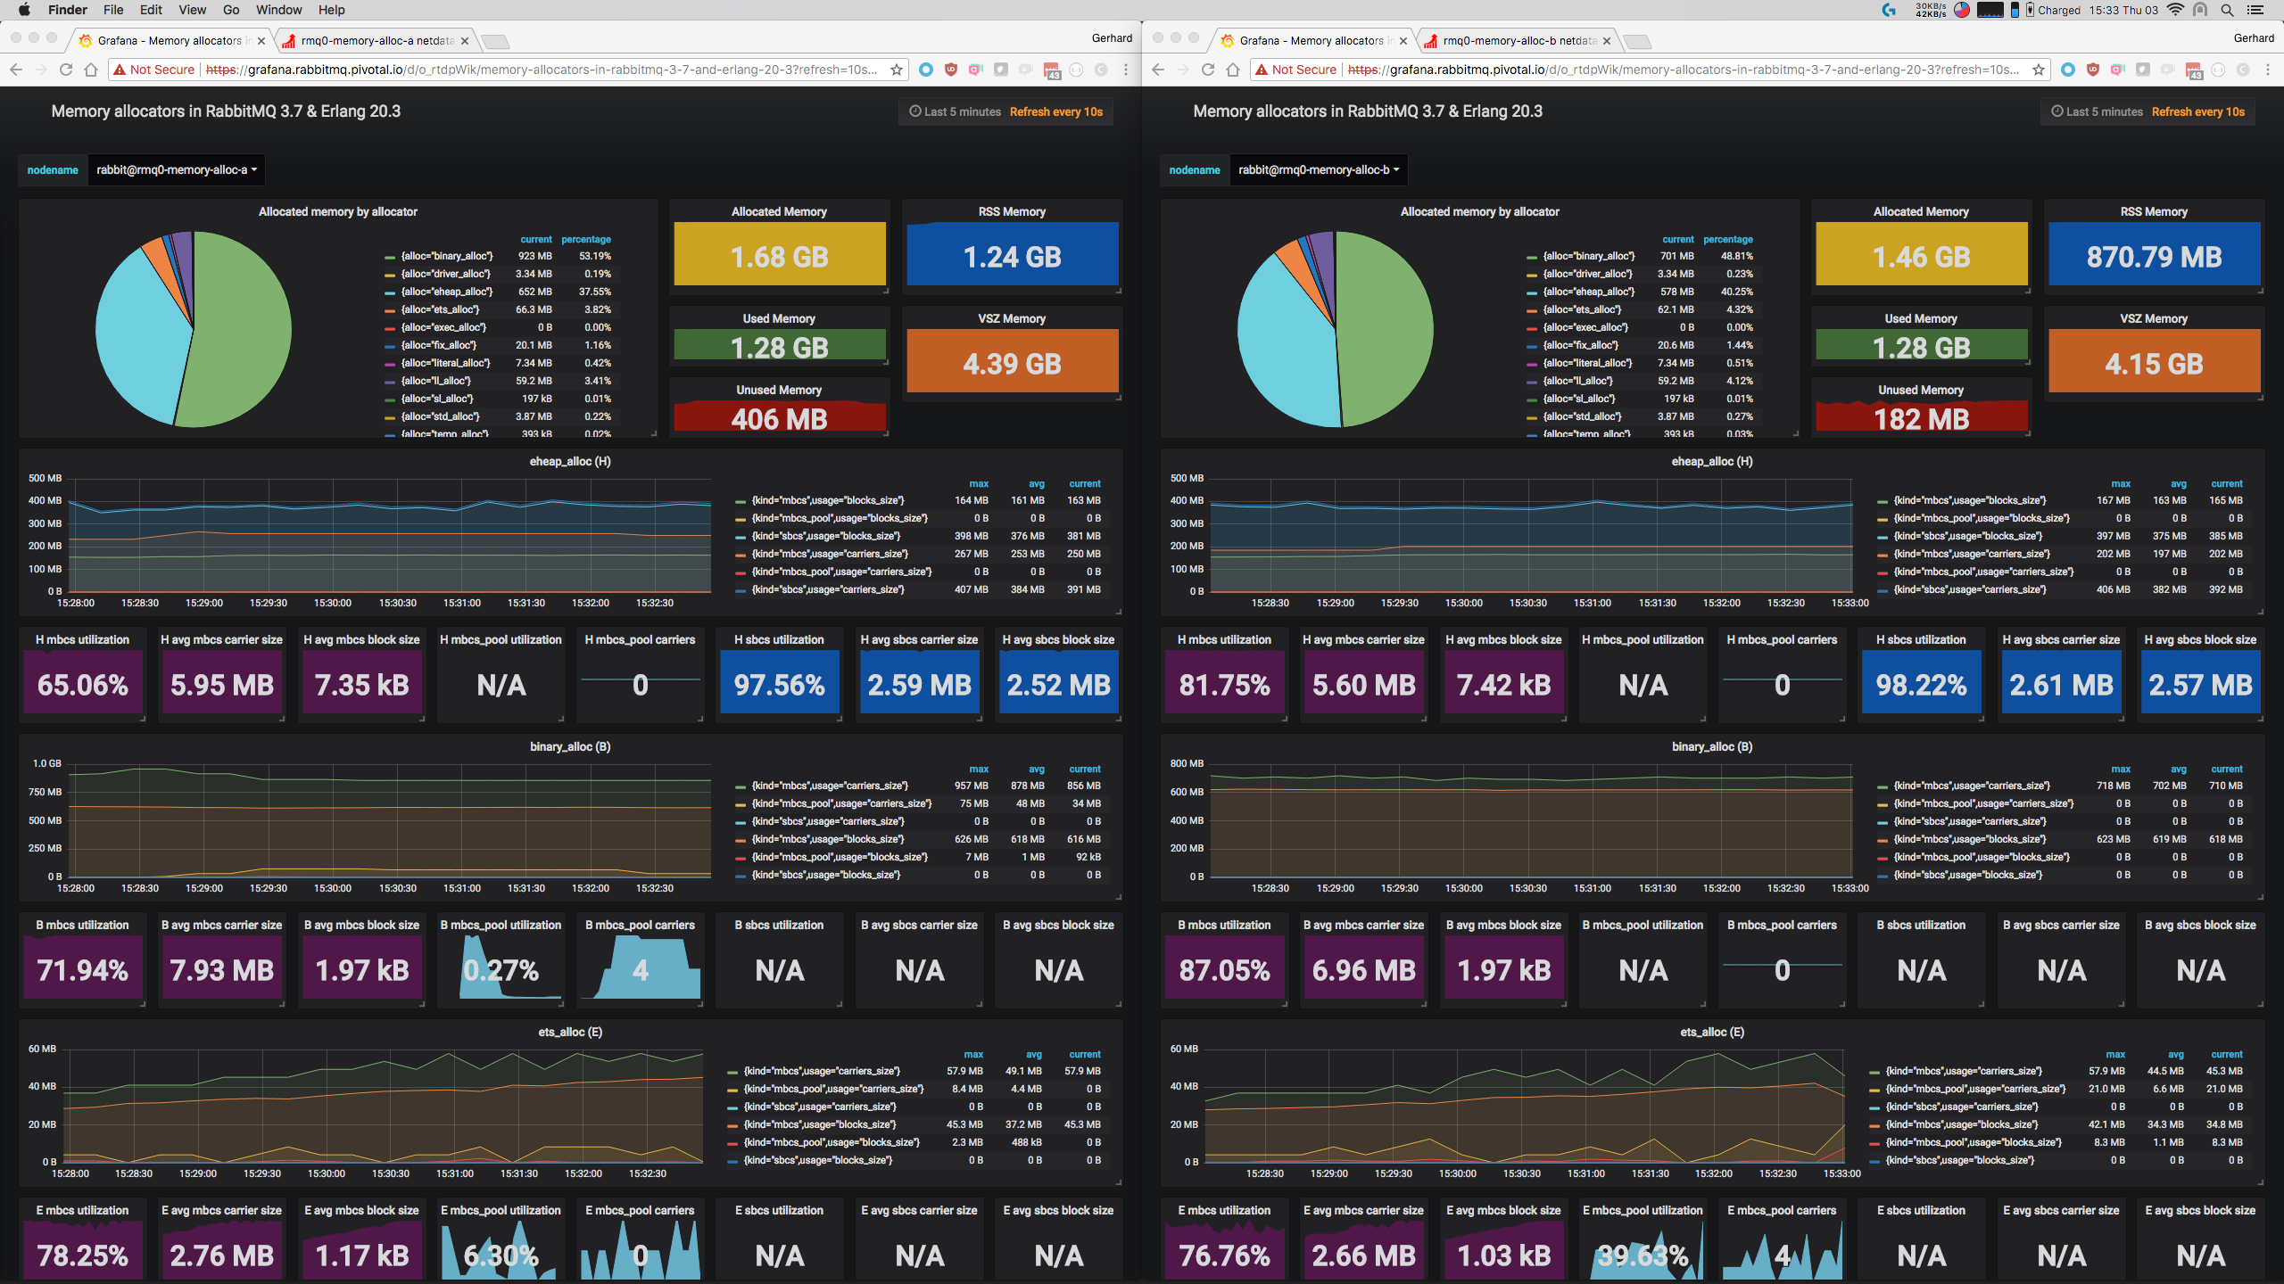Screen dimensions: 2284x1284
Task: Switch to rmq0-memory-alloc-a netdata tab
Action: [375, 40]
